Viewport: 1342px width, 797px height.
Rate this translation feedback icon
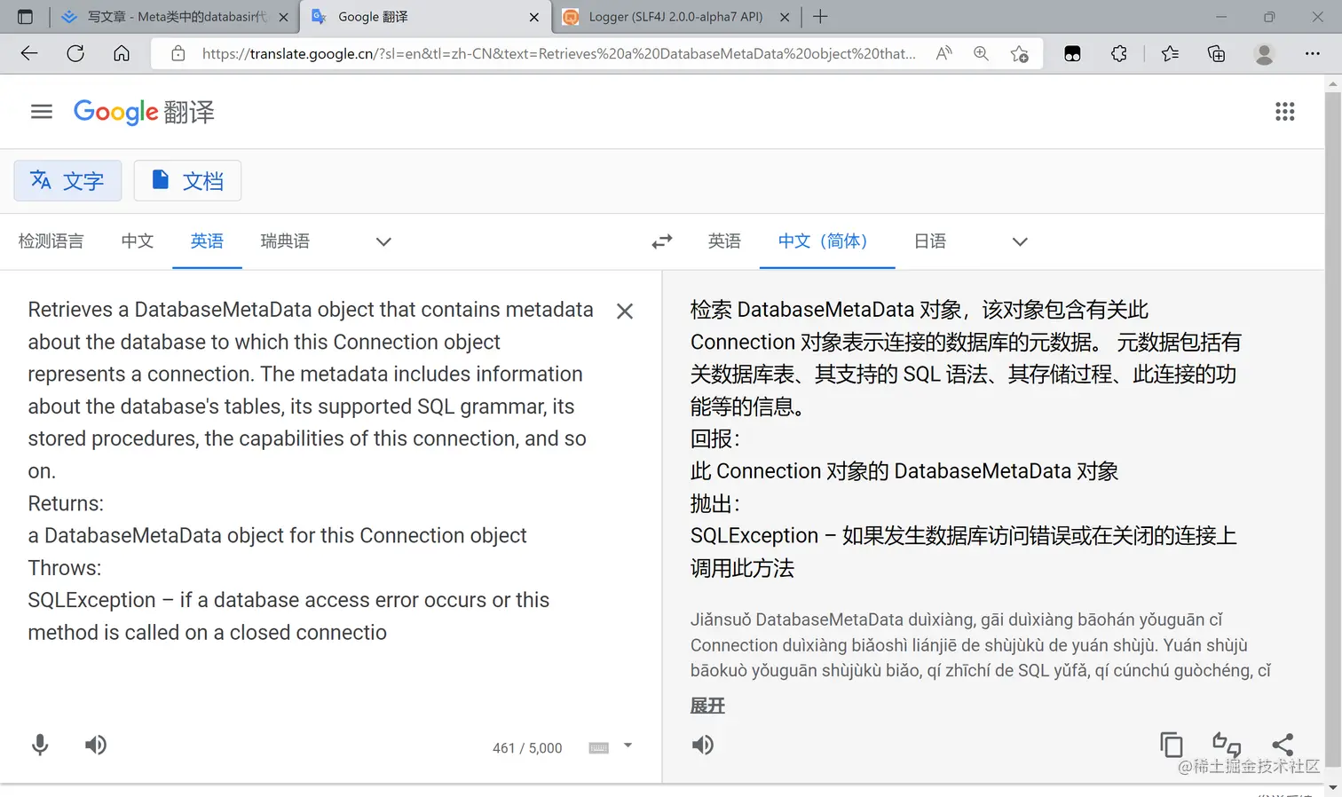(1227, 745)
